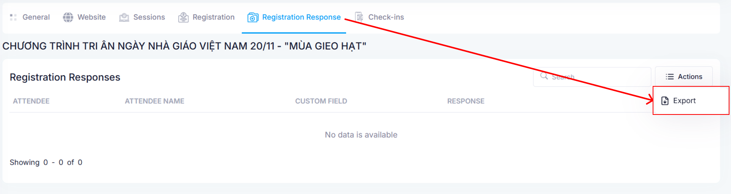Click the Registration tab icon

click(x=183, y=17)
